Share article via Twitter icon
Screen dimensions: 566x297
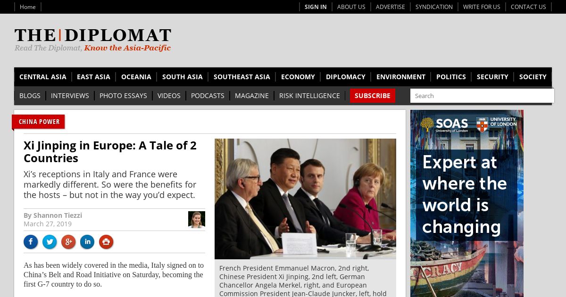tap(50, 242)
